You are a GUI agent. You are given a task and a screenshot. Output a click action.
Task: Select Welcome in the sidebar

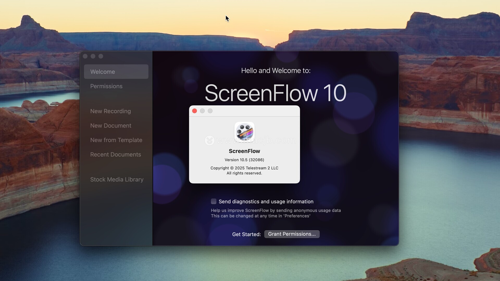coord(116,72)
